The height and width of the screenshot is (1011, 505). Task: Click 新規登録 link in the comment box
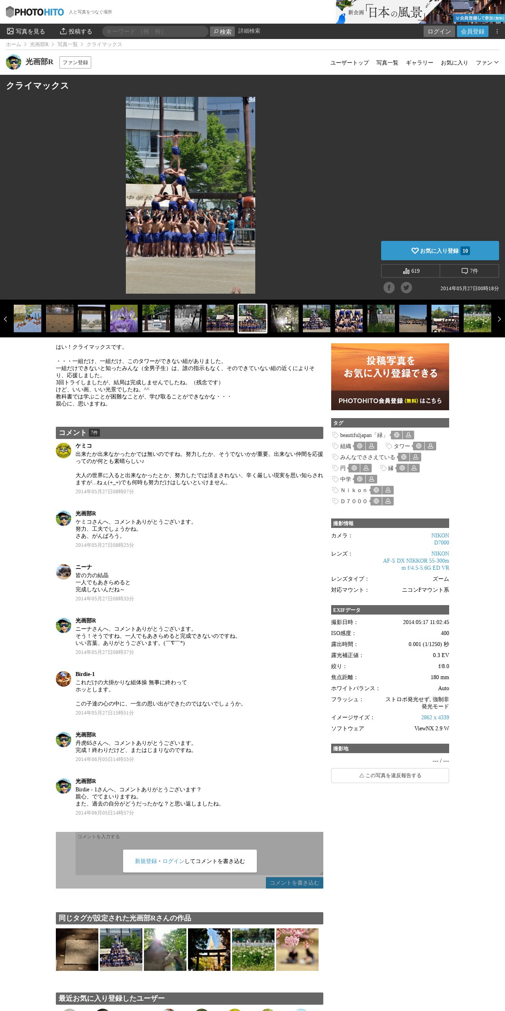click(x=146, y=861)
